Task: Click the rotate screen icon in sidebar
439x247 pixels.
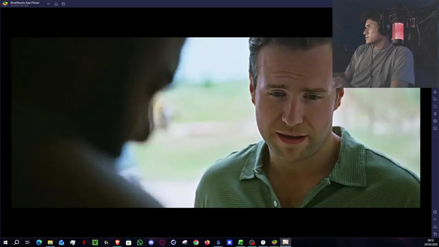Action: pos(435,106)
